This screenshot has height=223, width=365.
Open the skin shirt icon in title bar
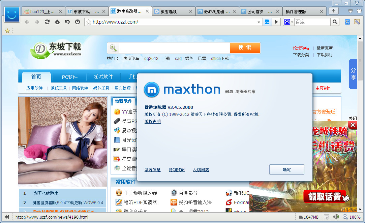coord(359,11)
